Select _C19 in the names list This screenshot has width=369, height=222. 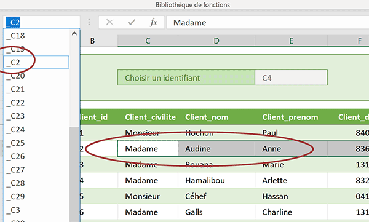36,49
